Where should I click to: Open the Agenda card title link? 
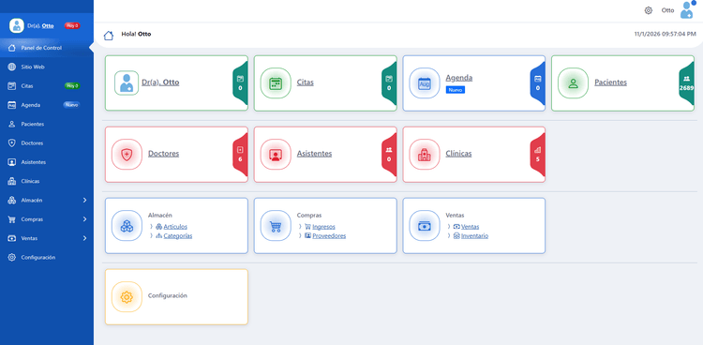(459, 78)
